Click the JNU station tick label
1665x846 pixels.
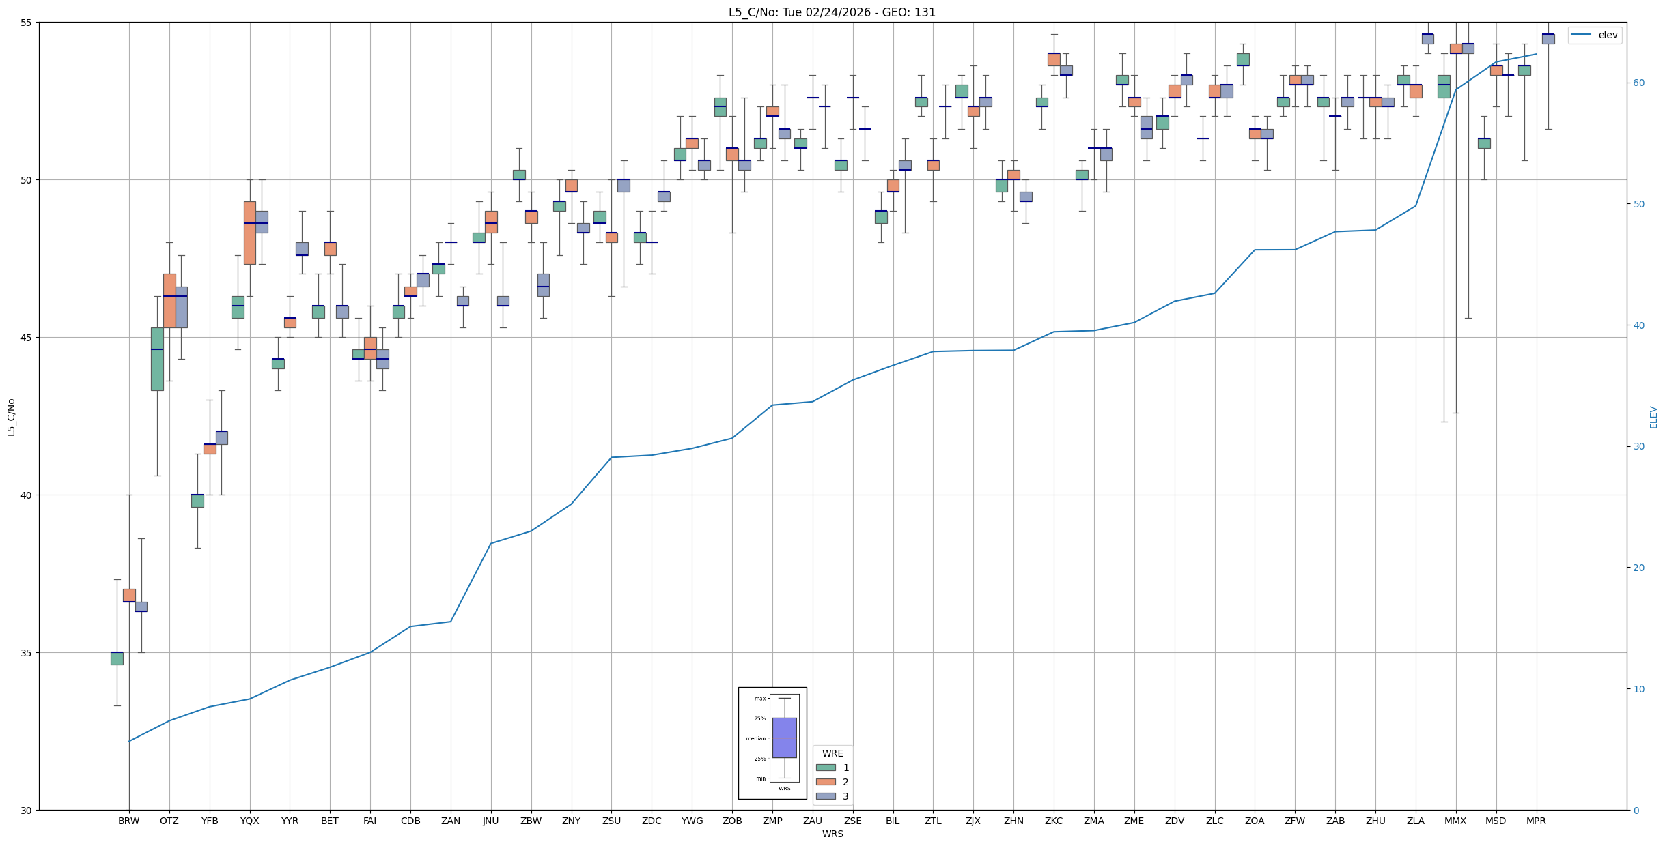[x=490, y=821]
